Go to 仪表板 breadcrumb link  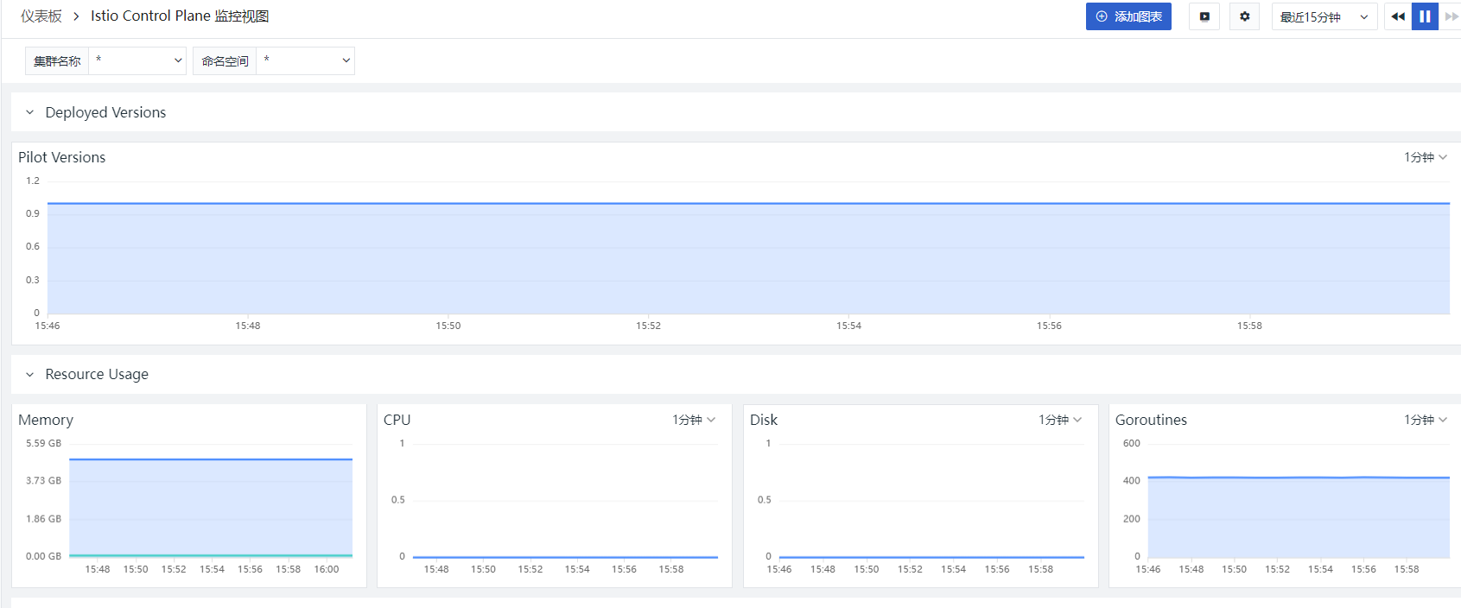coord(41,16)
